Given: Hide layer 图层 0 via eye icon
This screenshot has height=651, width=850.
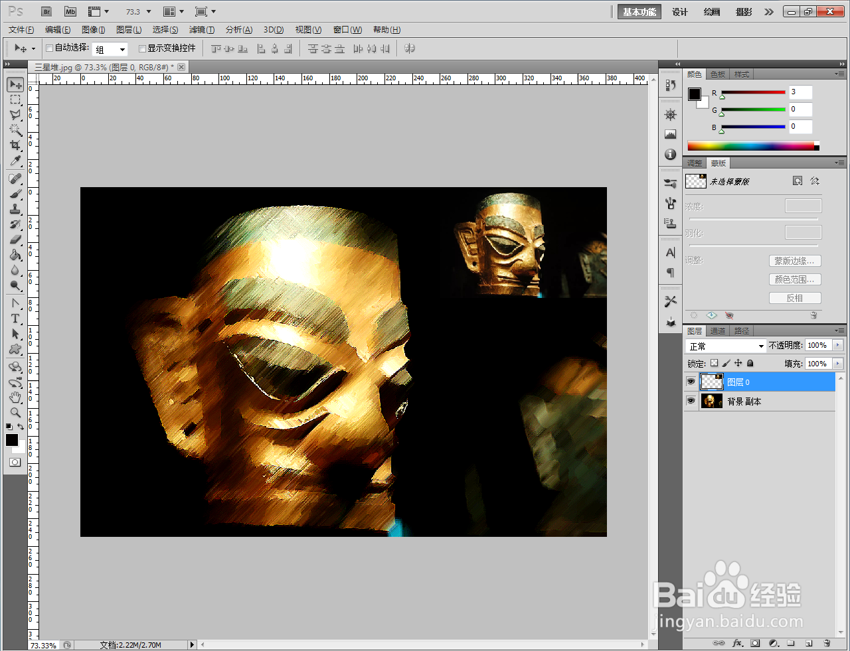Looking at the screenshot, I should click(691, 382).
